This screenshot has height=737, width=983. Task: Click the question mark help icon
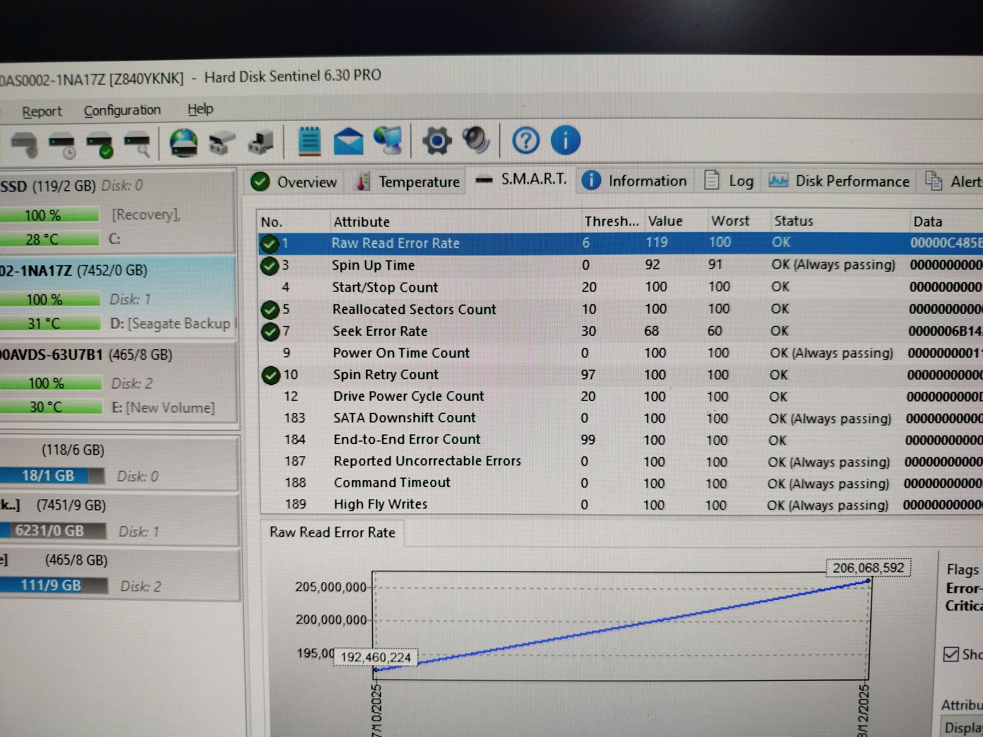click(526, 141)
